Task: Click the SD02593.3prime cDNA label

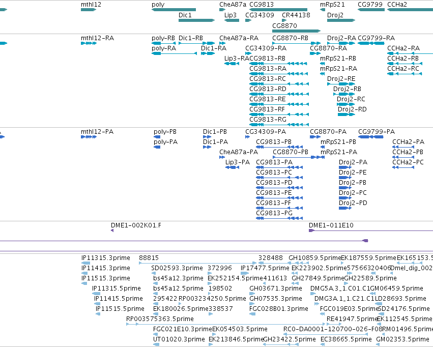Action: (177, 268)
